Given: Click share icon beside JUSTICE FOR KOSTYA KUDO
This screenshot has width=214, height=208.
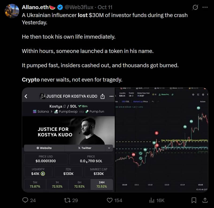Looking at the screenshot, I should pyautogui.click(x=102, y=96).
